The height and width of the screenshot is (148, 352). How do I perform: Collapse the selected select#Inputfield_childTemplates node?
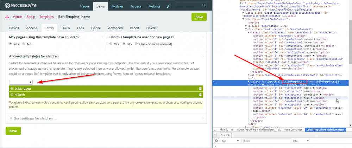coord(249,82)
